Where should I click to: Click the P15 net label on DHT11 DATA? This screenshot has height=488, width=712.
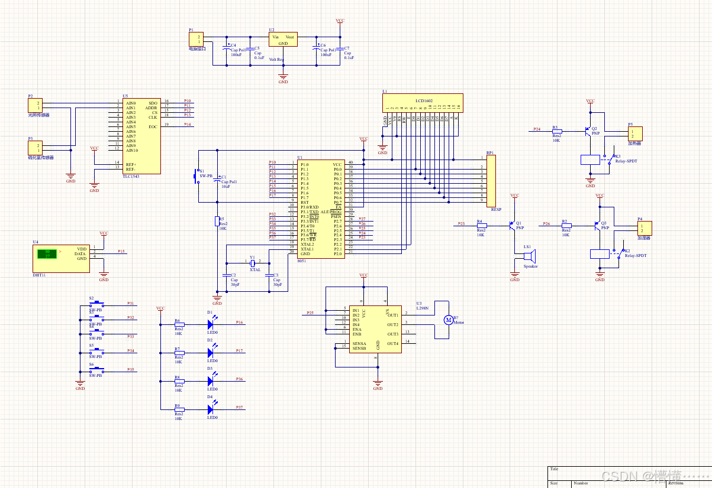[121, 251]
